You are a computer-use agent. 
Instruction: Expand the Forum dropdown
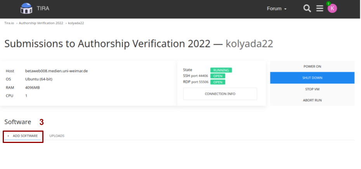click(276, 9)
